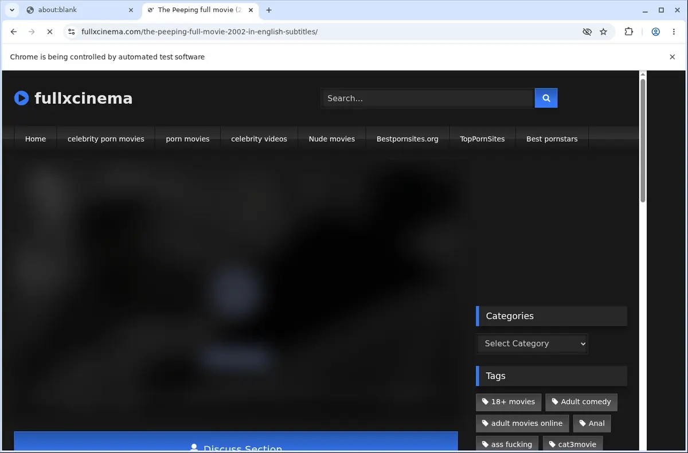Screen dimensions: 688x453
Task: Click the fullxcinema site title
Action: (83, 99)
